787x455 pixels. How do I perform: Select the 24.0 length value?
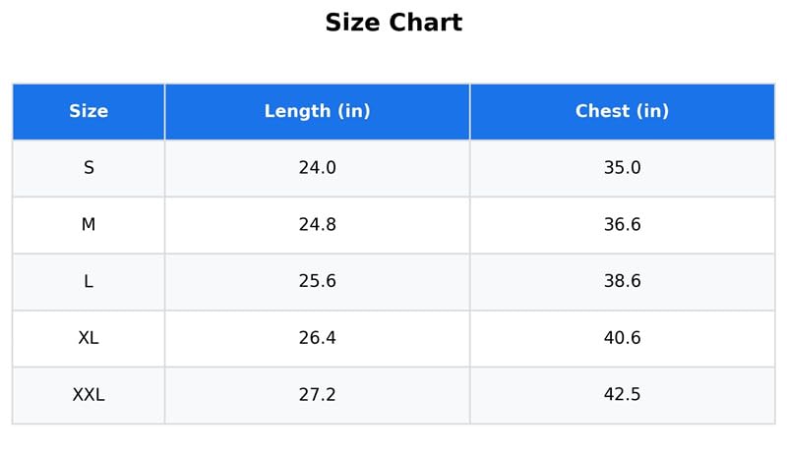click(317, 167)
